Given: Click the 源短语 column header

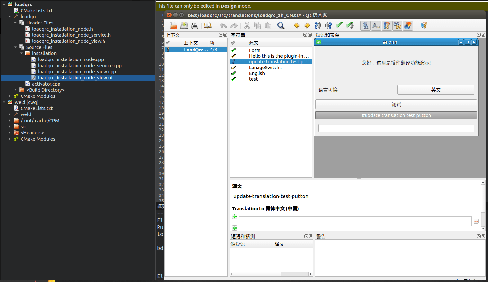Looking at the screenshot, I should coord(252,244).
